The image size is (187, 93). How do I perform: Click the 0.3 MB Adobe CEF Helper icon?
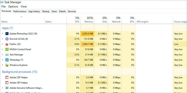coord(7,77)
